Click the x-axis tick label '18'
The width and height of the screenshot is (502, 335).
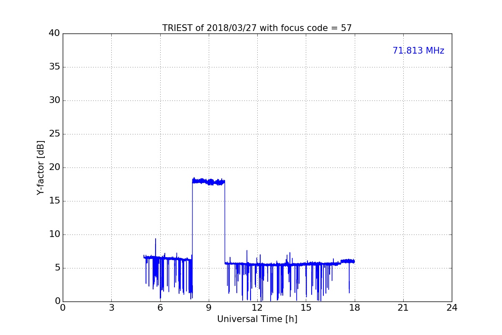click(355, 308)
